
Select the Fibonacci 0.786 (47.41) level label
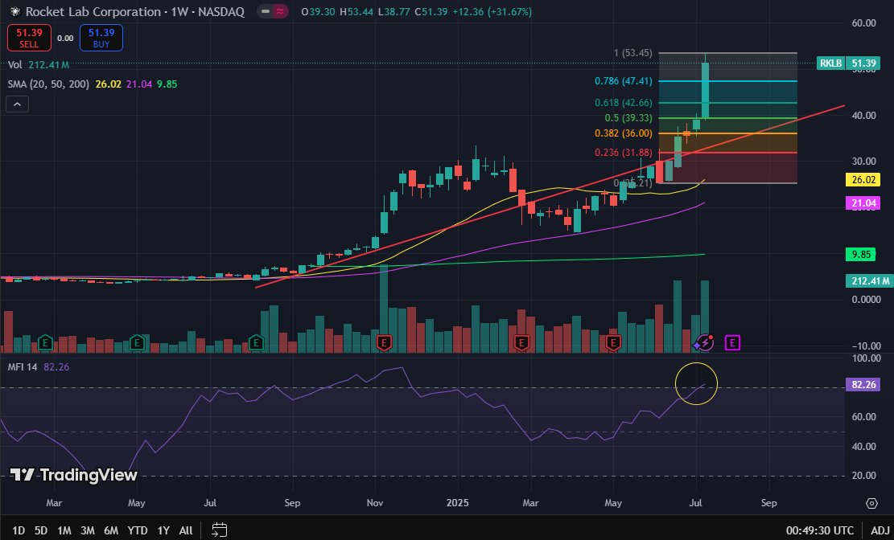(623, 81)
